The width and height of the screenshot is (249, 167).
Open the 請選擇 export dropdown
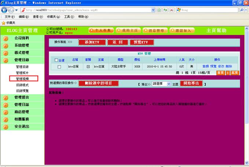(x=161, y=84)
